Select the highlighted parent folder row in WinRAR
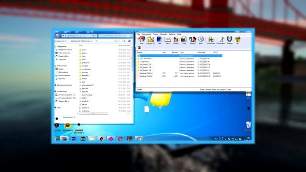 (x=180, y=56)
